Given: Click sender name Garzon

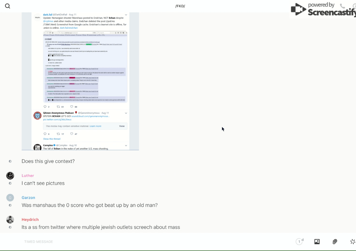Looking at the screenshot, I should 28,198.
